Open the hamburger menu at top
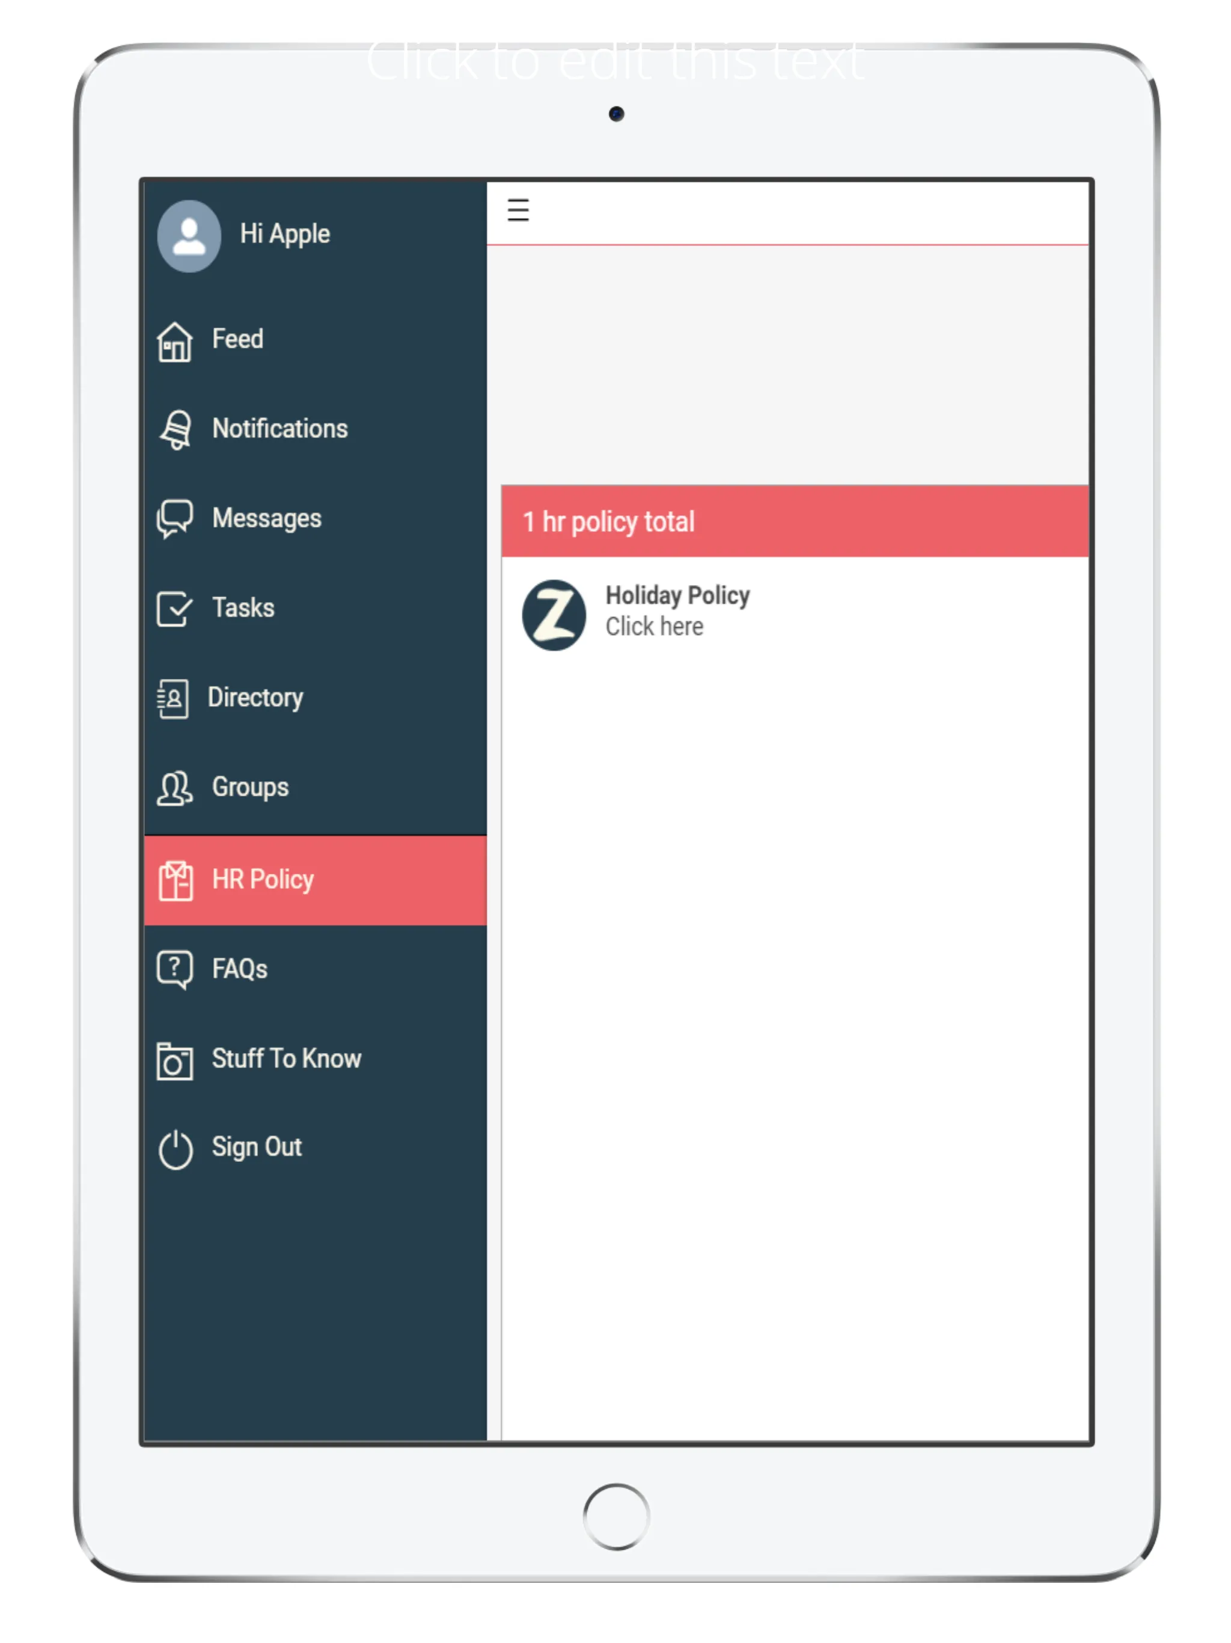 click(522, 212)
